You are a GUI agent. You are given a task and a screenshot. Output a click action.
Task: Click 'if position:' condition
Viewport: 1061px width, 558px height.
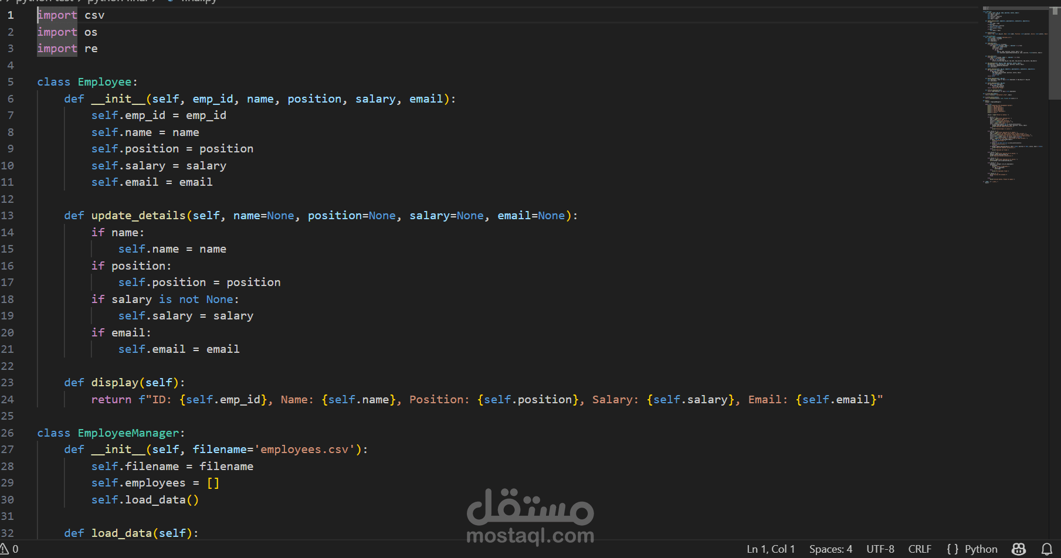[x=131, y=266]
